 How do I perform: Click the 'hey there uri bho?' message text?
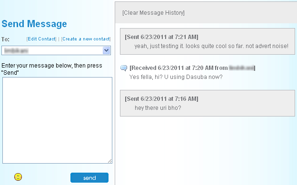[158, 108]
